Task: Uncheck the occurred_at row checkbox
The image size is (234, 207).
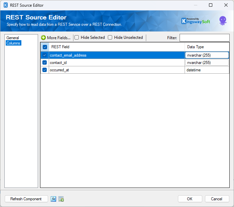Action: pos(45,70)
